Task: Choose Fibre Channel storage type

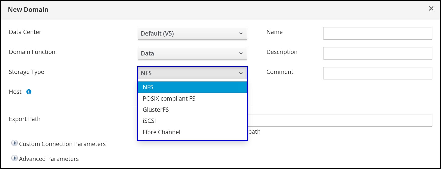Action: click(192, 132)
